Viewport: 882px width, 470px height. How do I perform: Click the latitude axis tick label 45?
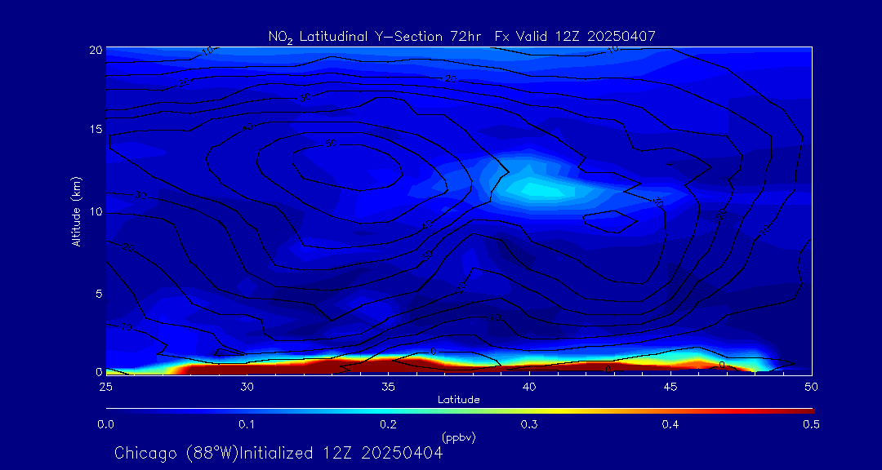point(670,386)
